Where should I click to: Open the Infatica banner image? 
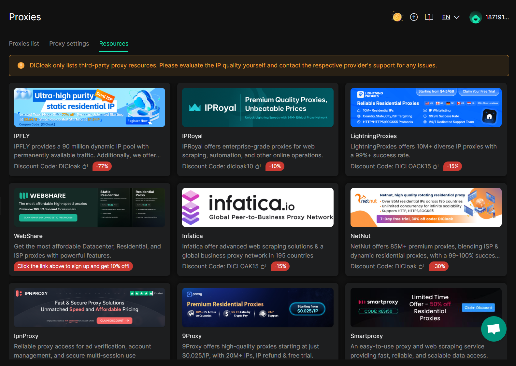(x=258, y=207)
